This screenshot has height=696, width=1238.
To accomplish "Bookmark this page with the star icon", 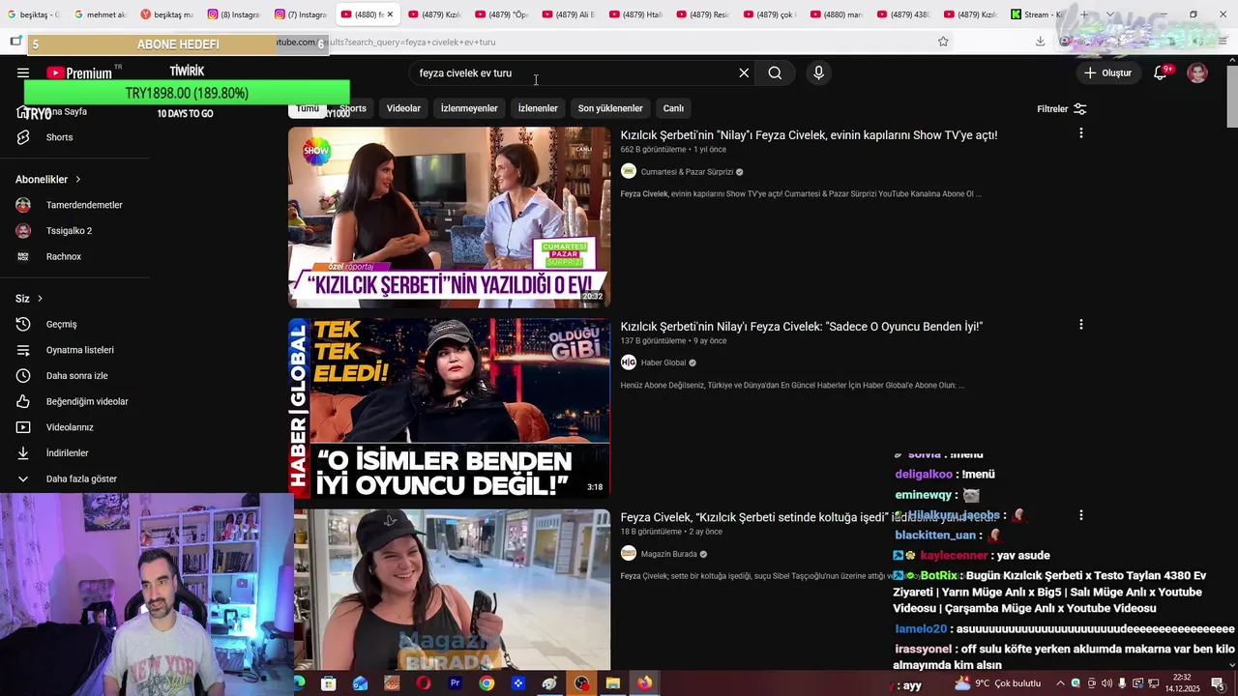I will point(943,42).
